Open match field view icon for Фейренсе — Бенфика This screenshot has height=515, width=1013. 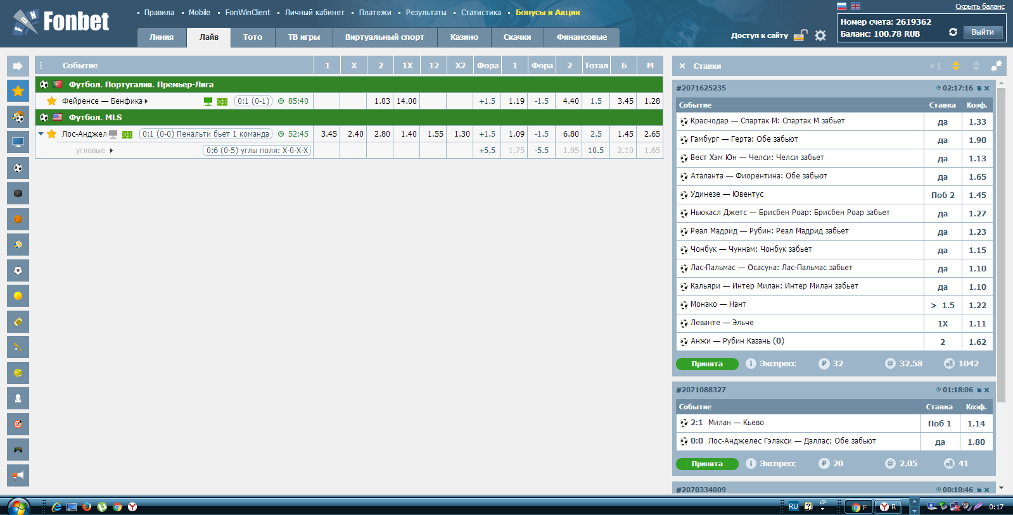(x=222, y=101)
